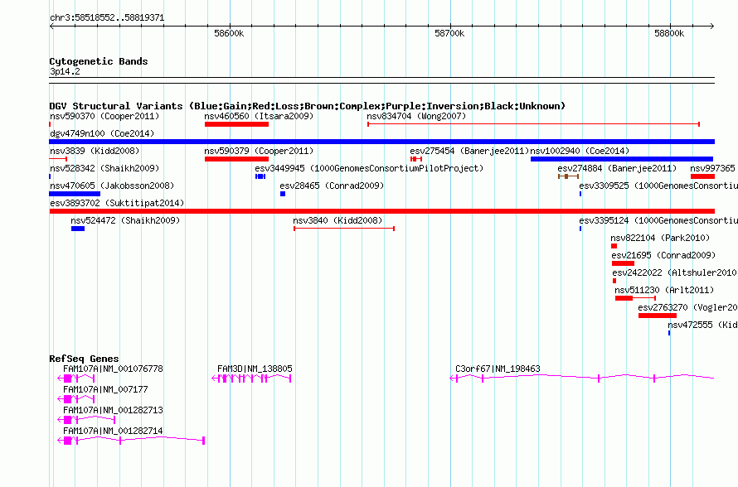Image resolution: width=738 pixels, height=487 pixels.
Task: Select C3orf67|NM_198463 gene label
Action: pos(498,369)
